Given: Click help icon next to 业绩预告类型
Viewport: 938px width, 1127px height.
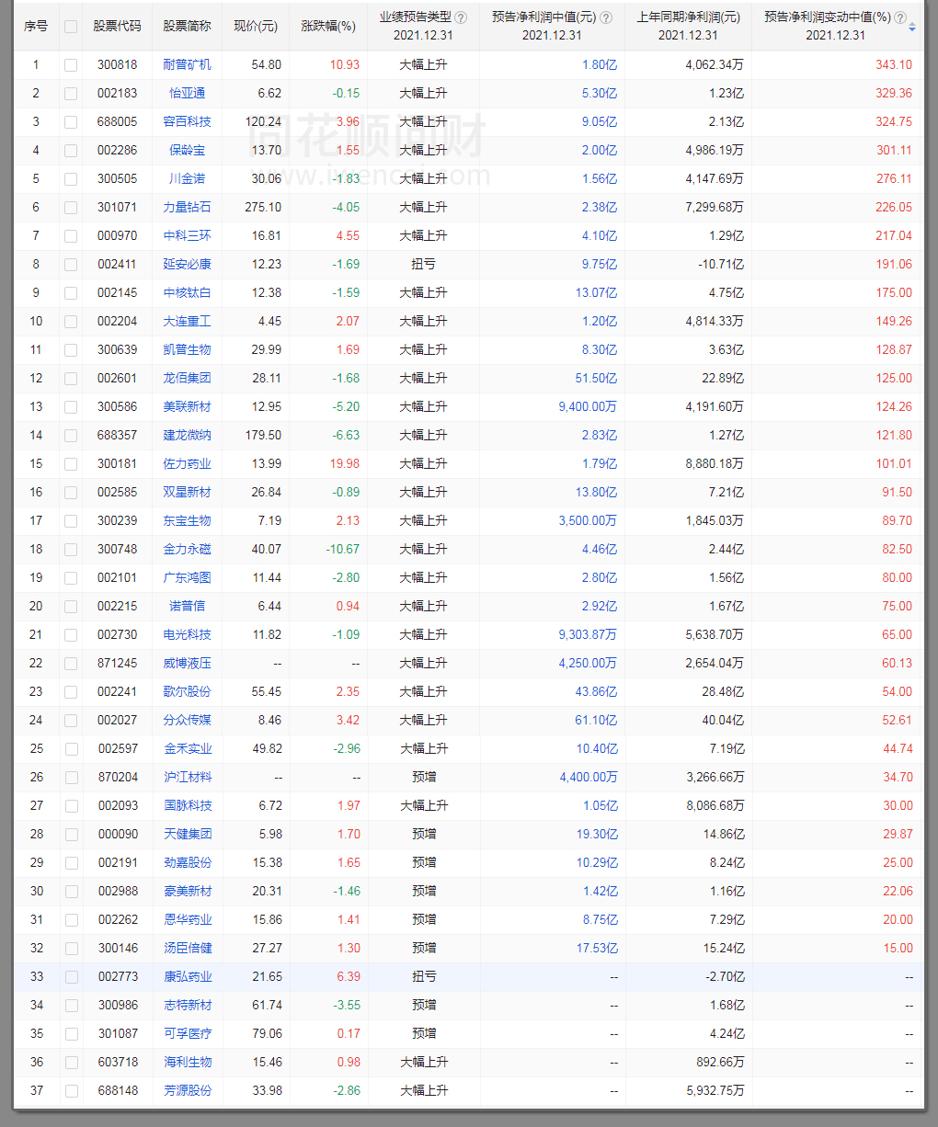Looking at the screenshot, I should click(461, 17).
